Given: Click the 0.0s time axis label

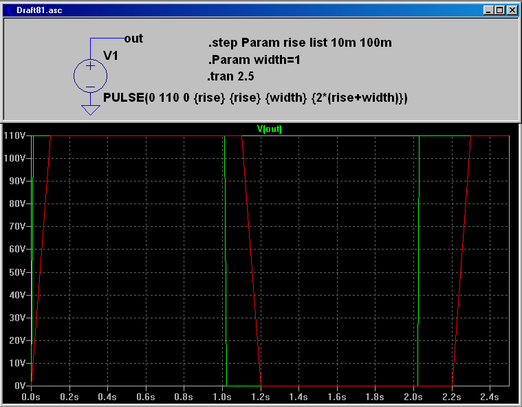Looking at the screenshot, I should click(x=31, y=397).
